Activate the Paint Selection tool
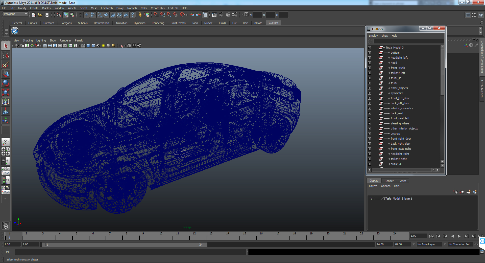 point(6,64)
